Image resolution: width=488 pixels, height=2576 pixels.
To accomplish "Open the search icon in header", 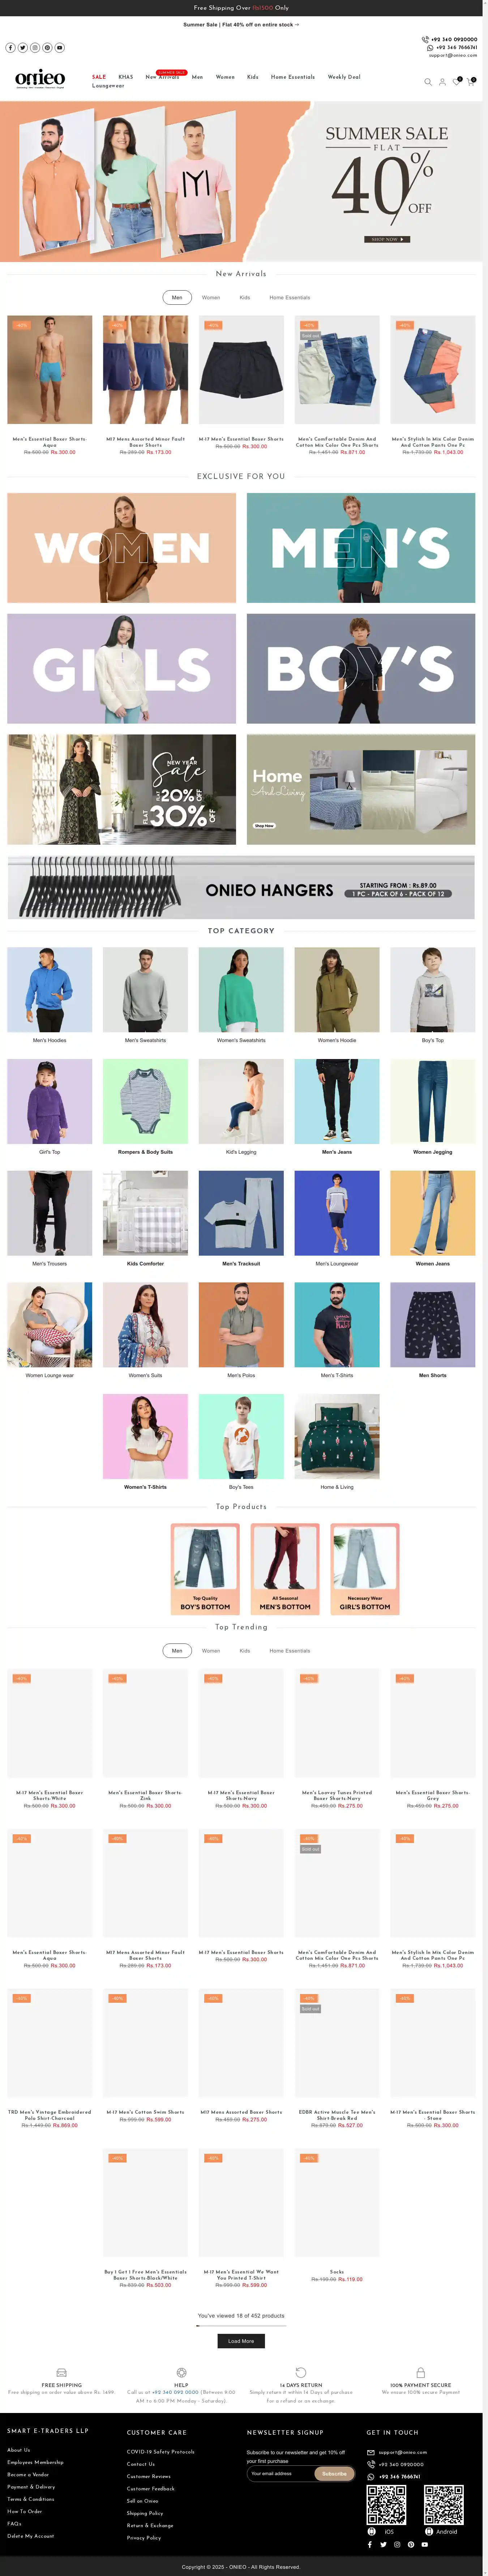I will pyautogui.click(x=428, y=82).
